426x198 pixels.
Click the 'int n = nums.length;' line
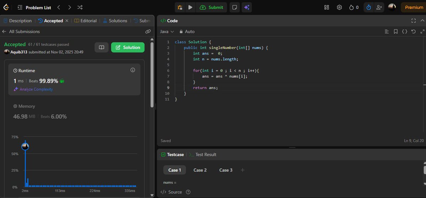[215, 59]
